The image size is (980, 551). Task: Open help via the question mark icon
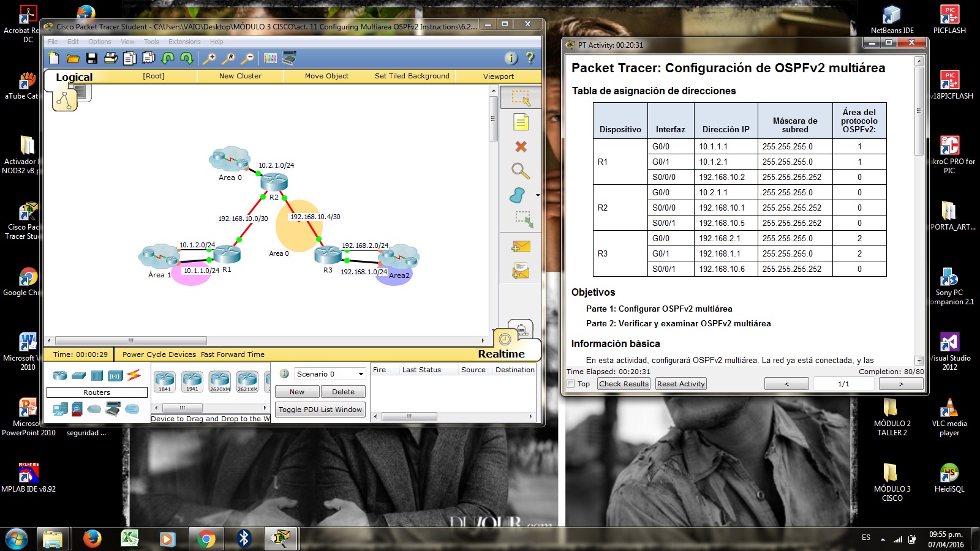pyautogui.click(x=530, y=58)
